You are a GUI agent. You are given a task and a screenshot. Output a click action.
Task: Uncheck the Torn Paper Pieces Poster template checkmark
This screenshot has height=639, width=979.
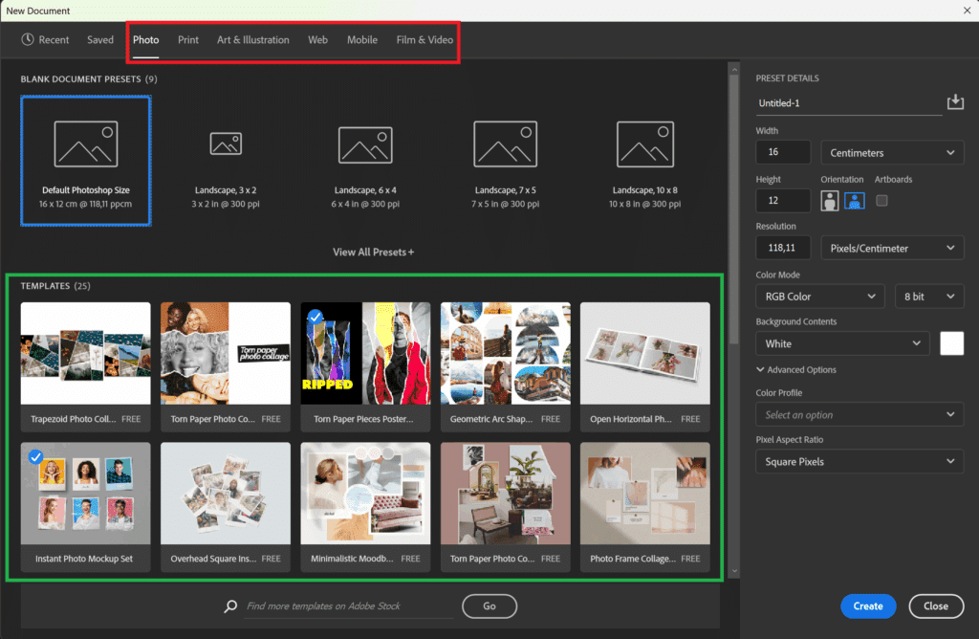click(315, 317)
